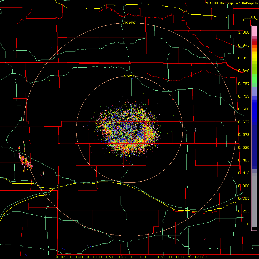This screenshot has width=259, height=259.
Task: Select the 0.360 scale value
Action: 244,186
